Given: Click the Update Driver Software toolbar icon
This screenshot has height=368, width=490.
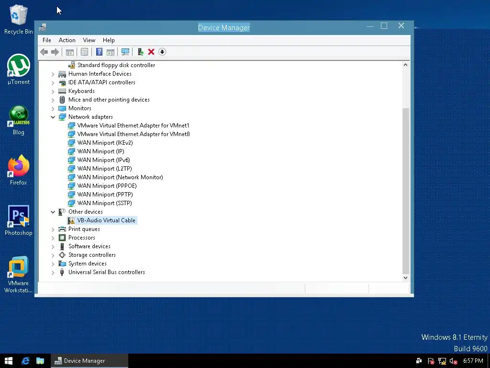Looking at the screenshot, I should pos(140,52).
